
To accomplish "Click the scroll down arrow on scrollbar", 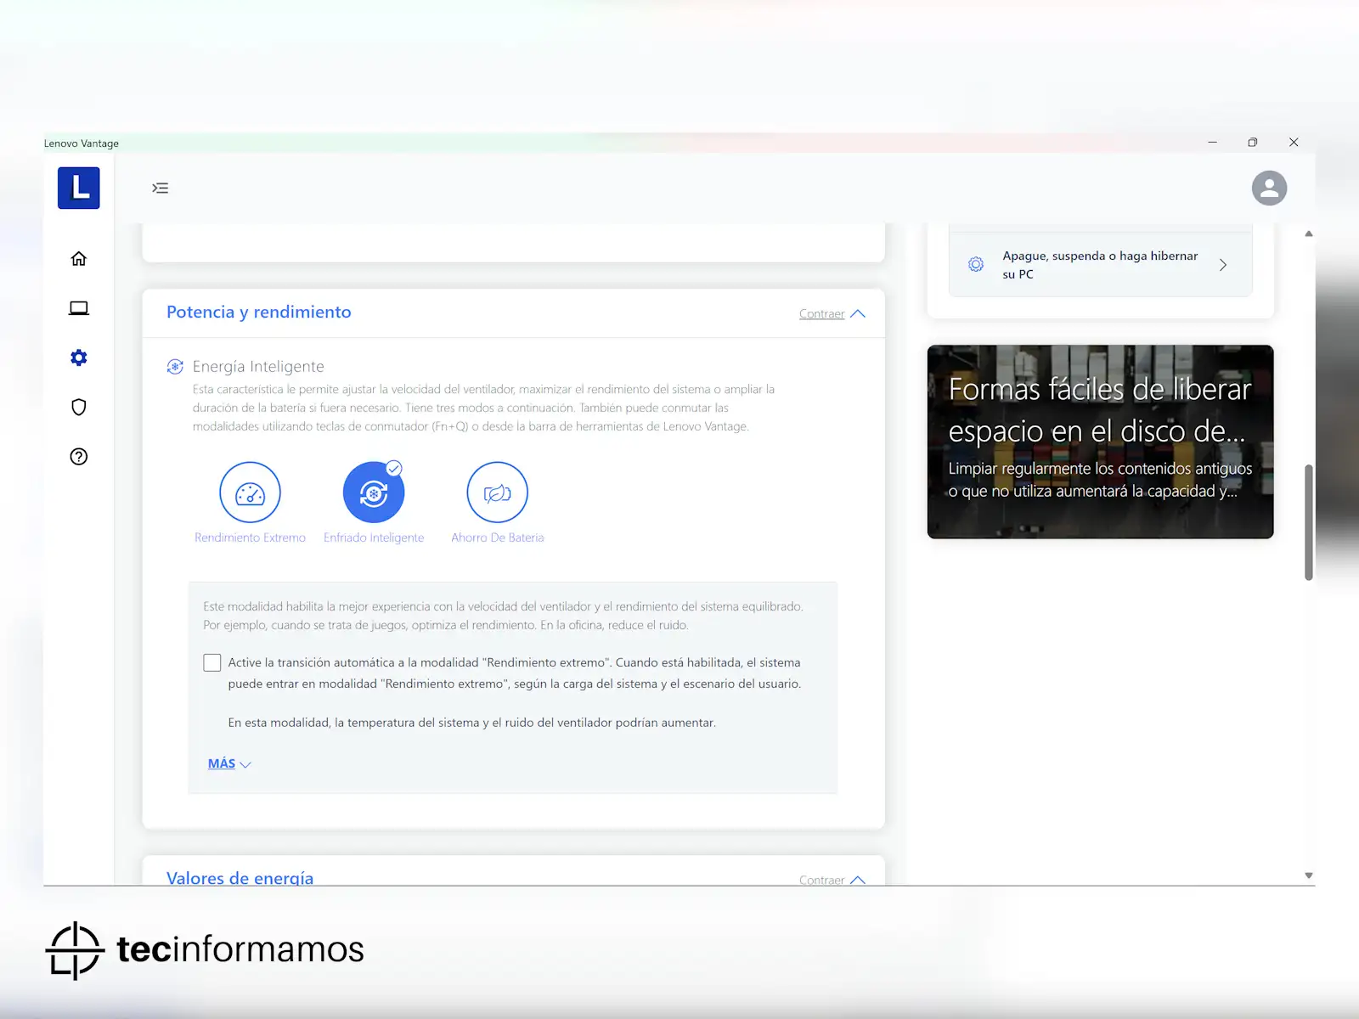I will 1309,875.
